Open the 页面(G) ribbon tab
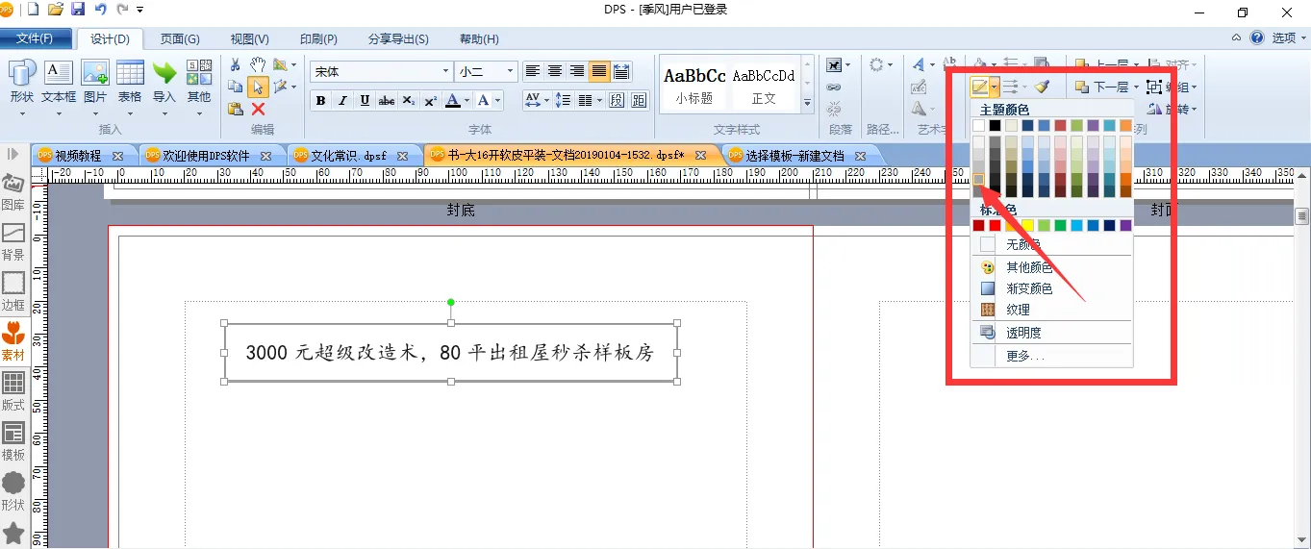1311x549 pixels. click(x=180, y=38)
